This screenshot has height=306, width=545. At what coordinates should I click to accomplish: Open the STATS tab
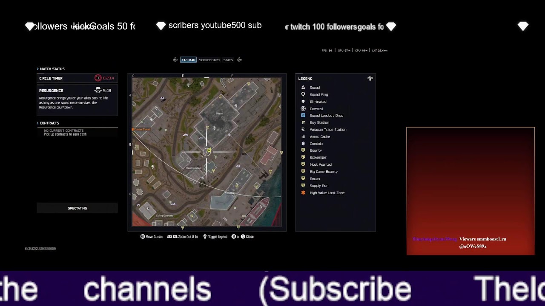coord(228,60)
